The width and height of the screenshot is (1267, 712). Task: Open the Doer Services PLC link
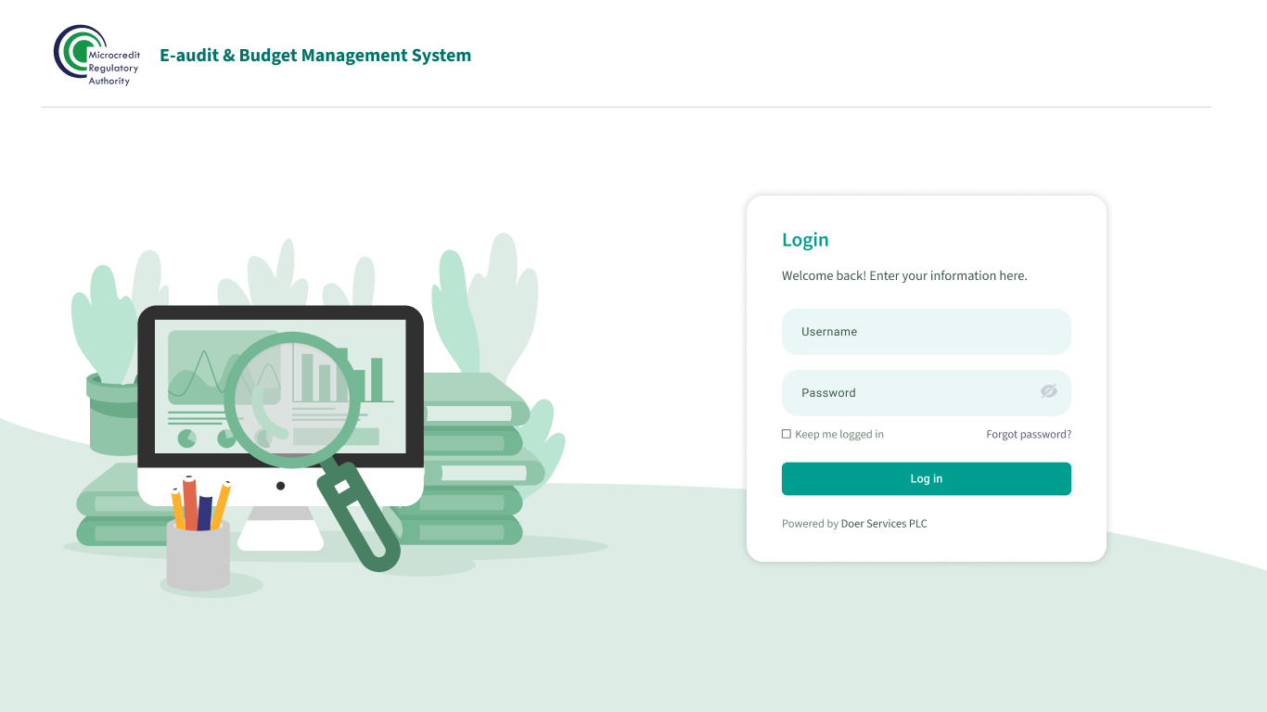click(883, 524)
